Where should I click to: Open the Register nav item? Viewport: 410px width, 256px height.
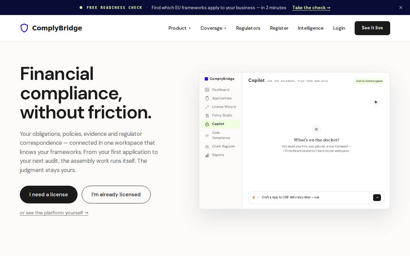click(x=279, y=28)
